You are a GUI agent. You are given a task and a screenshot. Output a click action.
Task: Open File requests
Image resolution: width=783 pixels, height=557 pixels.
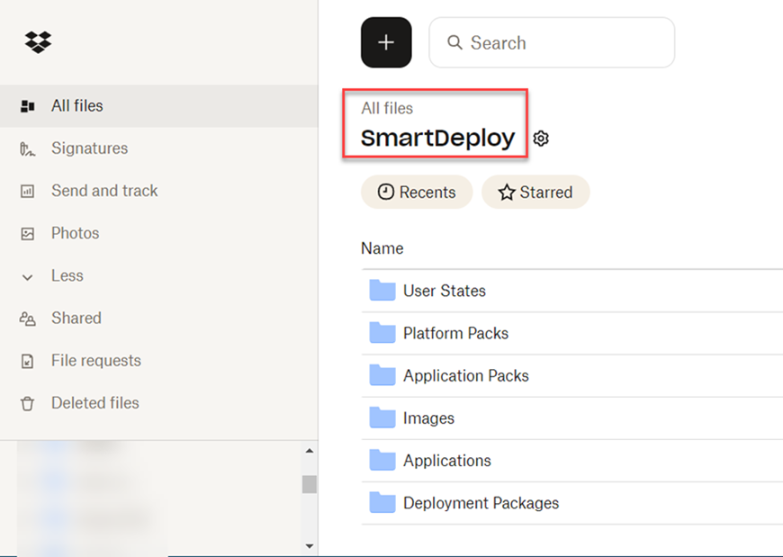pos(158,360)
